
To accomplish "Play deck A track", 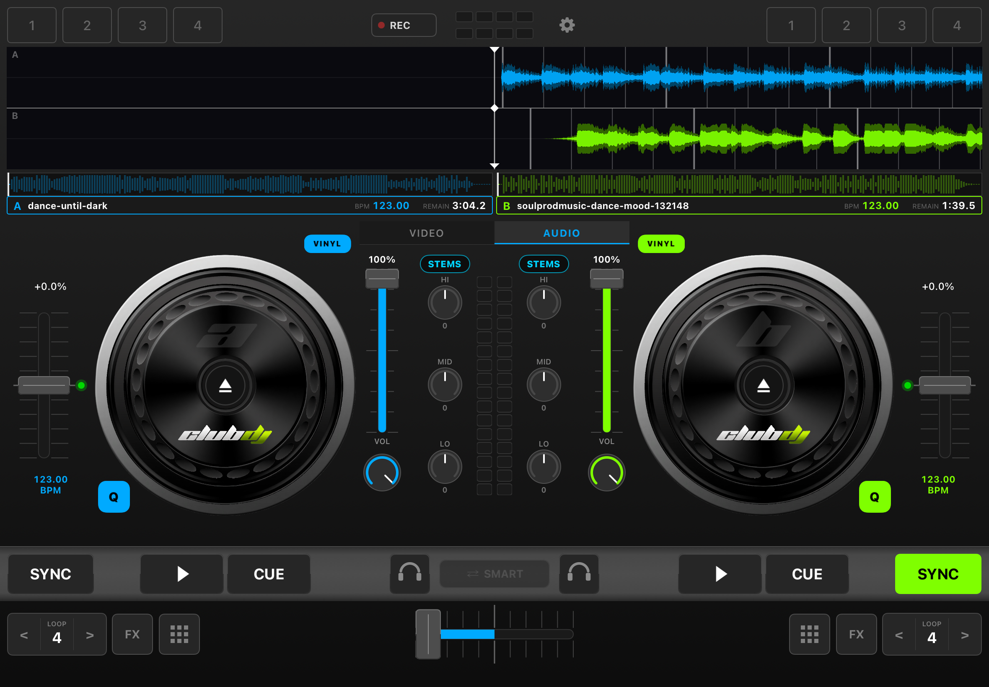I will (182, 574).
